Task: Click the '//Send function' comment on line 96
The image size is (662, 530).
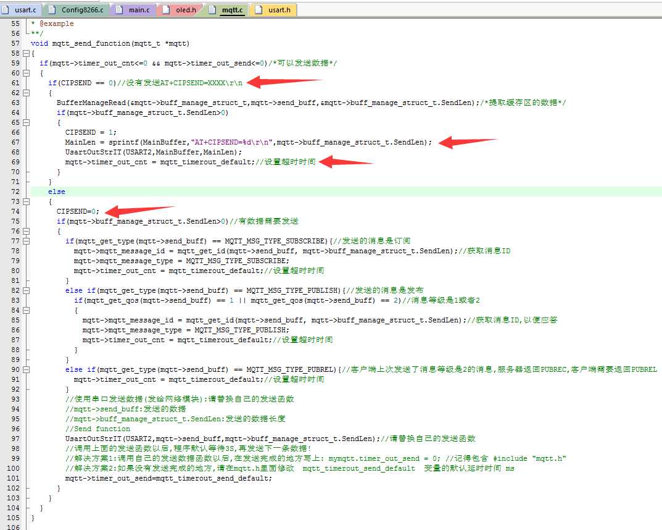Action: point(97,429)
